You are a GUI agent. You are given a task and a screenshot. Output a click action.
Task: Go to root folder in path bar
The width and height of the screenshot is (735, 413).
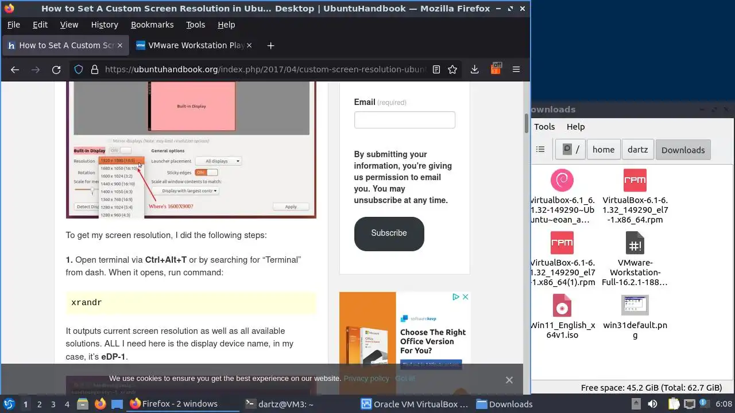[571, 149]
